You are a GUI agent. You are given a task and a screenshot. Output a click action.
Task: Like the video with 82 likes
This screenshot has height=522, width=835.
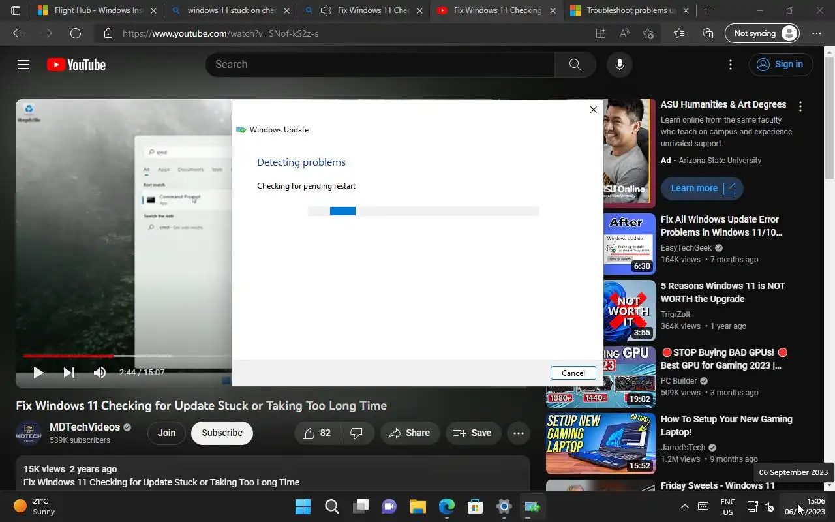tap(317, 433)
